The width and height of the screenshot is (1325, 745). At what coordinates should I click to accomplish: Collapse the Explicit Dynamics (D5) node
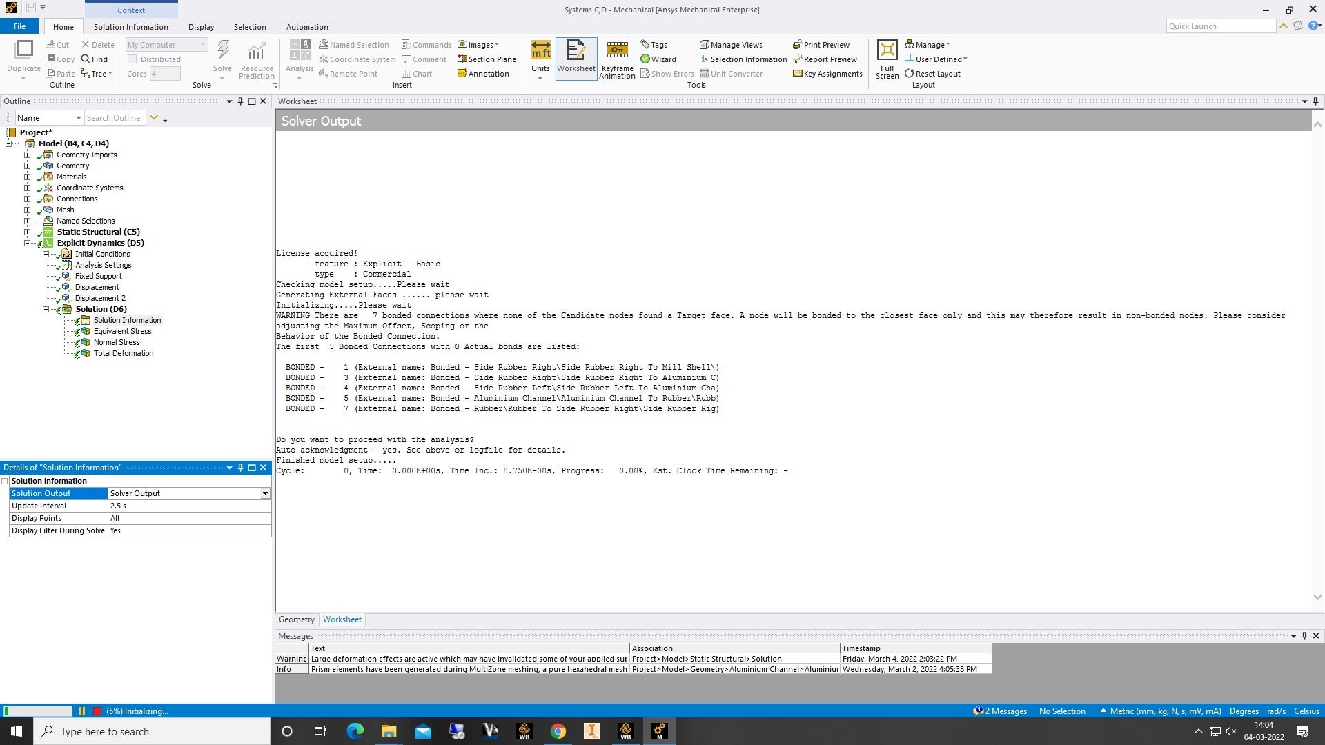[x=27, y=243]
